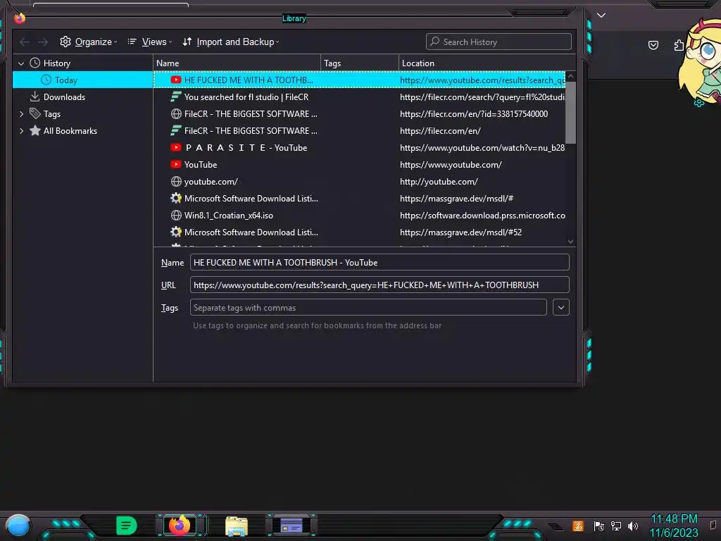The image size is (721, 541).
Task: Open Pocket icon in Firefox toolbar
Action: pyautogui.click(x=653, y=45)
